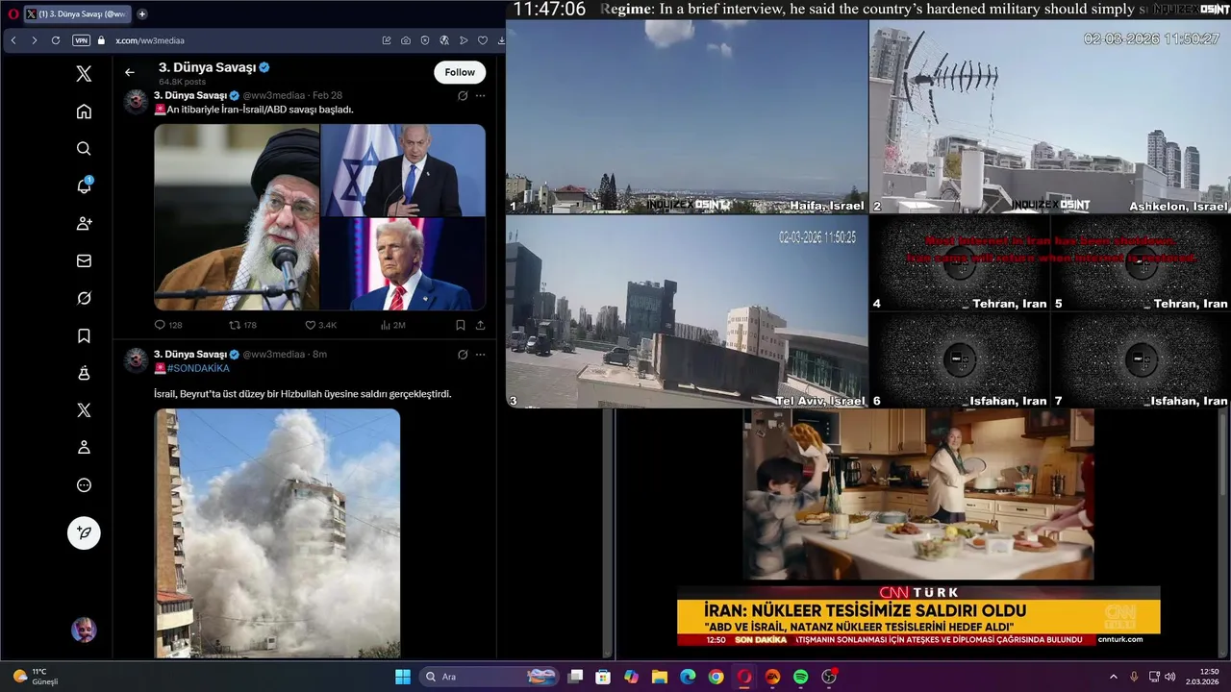Open the Opera snapshot camera tool
Viewport: 1231px width, 692px height.
tap(406, 40)
